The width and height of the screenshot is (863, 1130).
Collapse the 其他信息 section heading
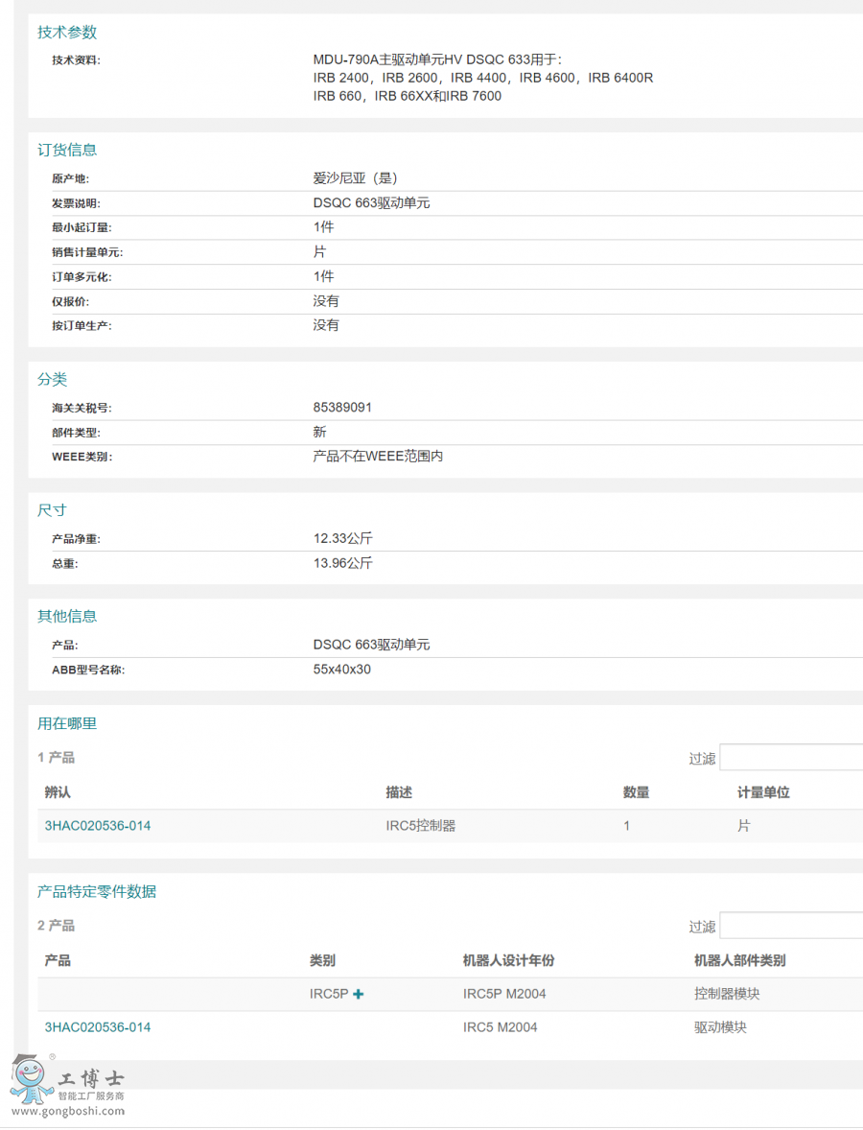[65, 616]
